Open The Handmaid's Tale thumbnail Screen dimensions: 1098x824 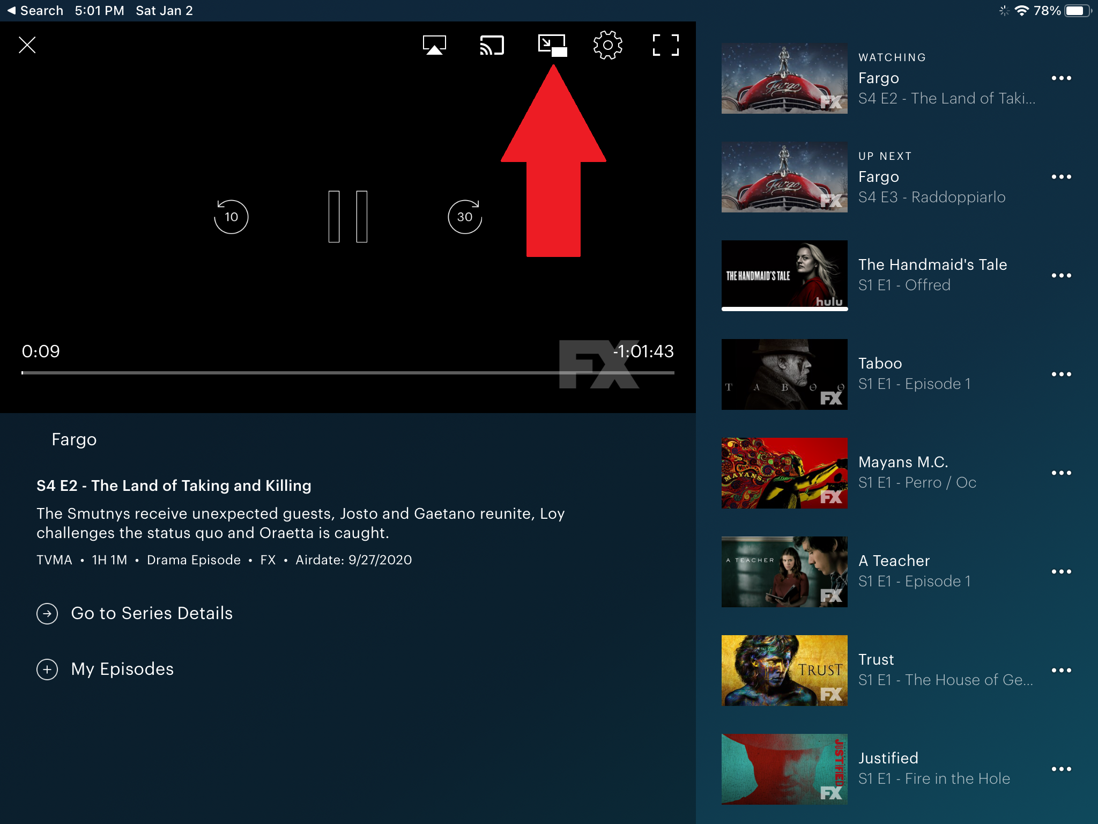[784, 276]
